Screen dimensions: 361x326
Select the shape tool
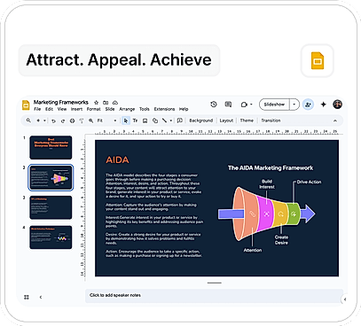coord(155,120)
